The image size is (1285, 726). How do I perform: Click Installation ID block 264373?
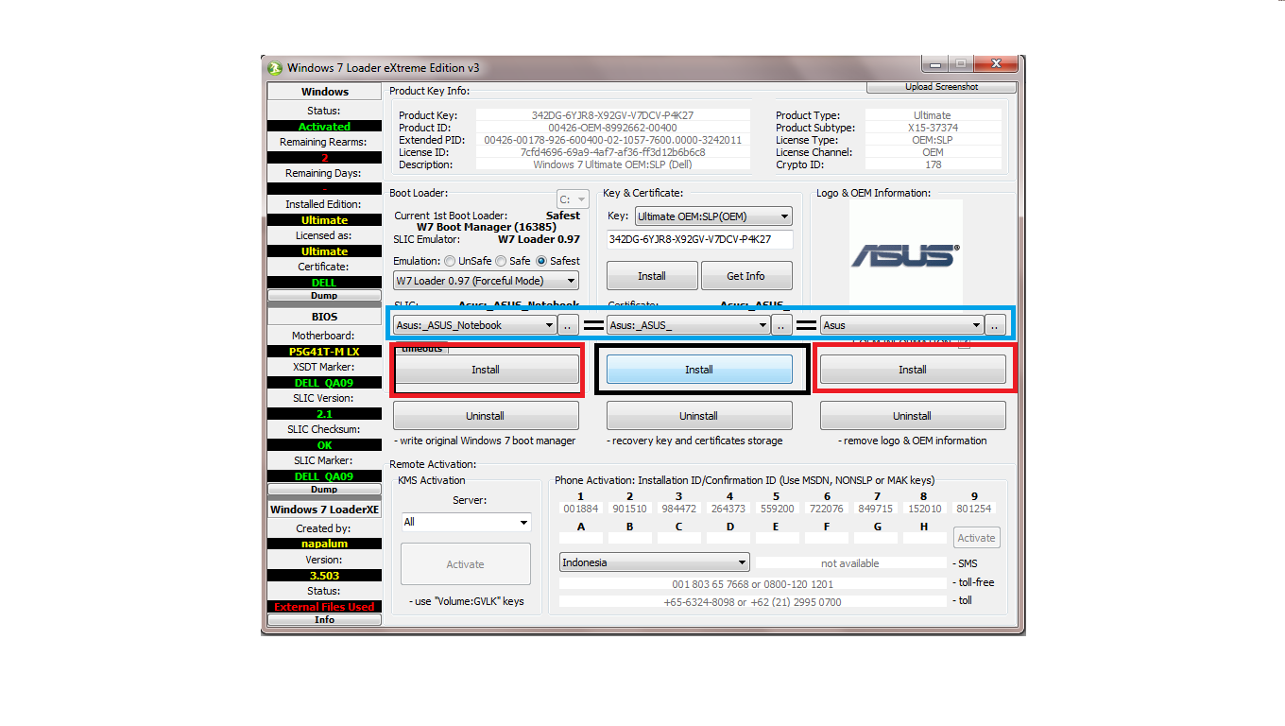point(728,509)
